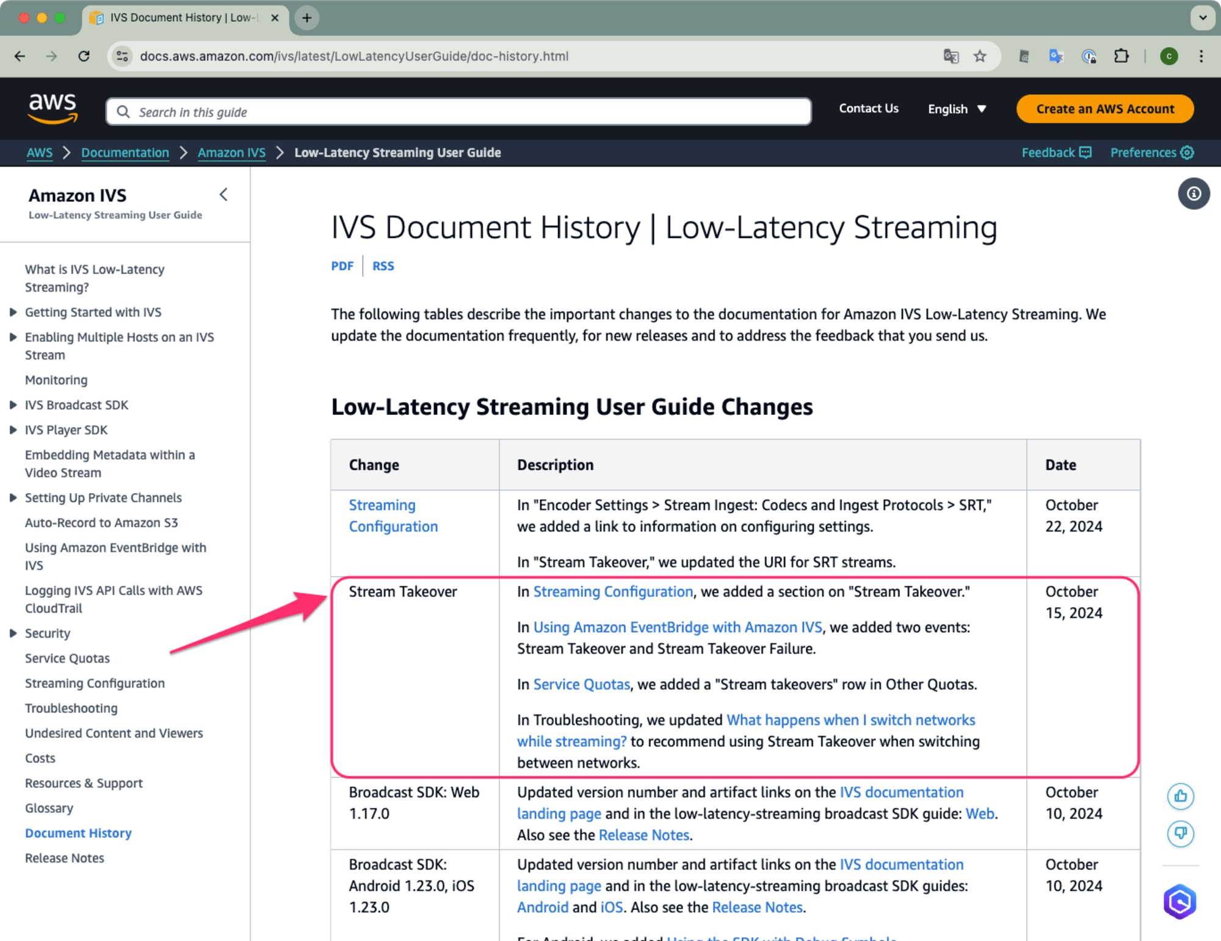Open Streaming Configuration in sidebar
Screen dimensions: 1221x941
[x=95, y=683]
